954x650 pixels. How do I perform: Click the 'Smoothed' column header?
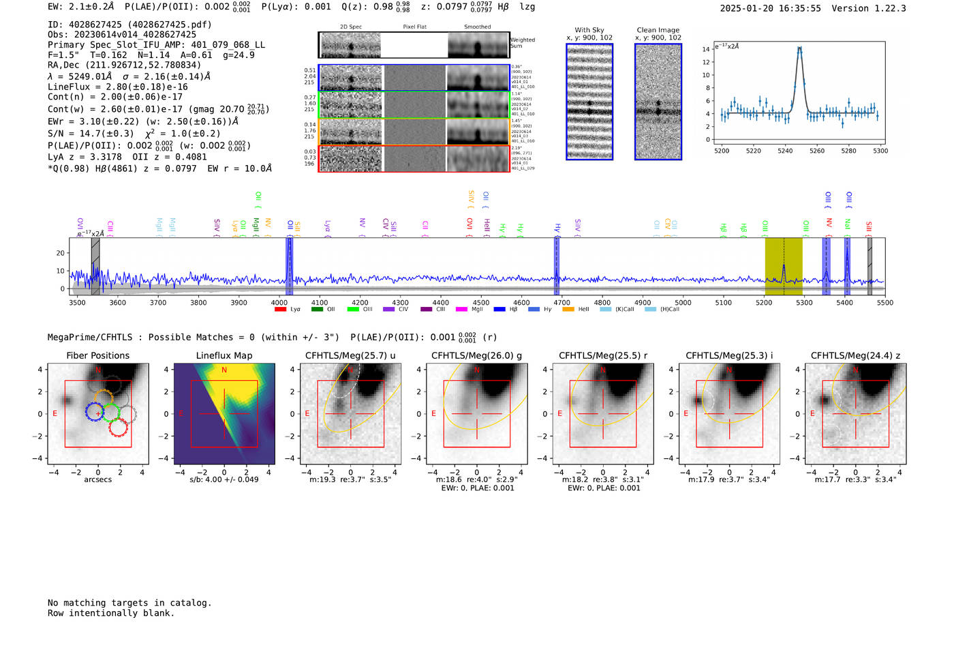click(478, 27)
